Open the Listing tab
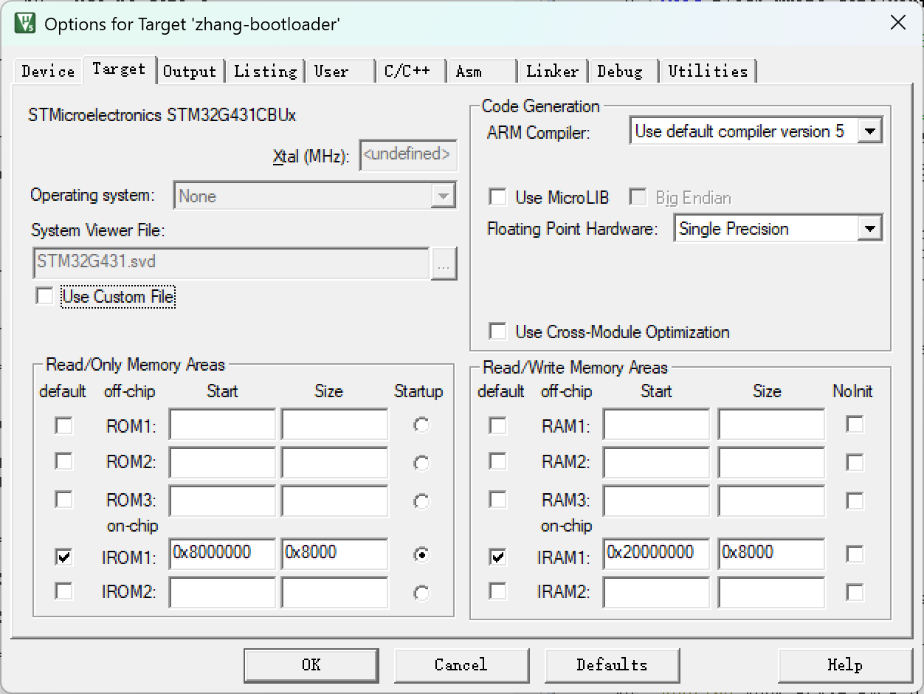924x694 pixels. point(265,71)
